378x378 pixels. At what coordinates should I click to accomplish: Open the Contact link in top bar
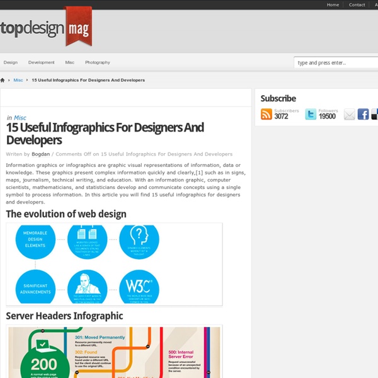click(357, 5)
